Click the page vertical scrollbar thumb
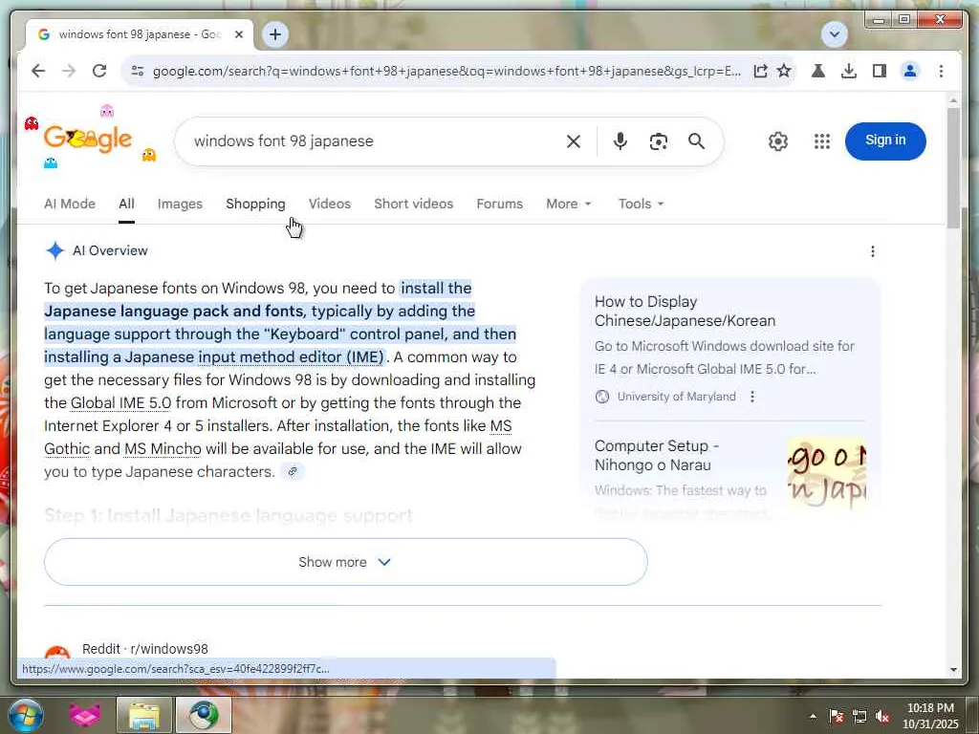Screen dimensions: 979x734 pos(953,166)
